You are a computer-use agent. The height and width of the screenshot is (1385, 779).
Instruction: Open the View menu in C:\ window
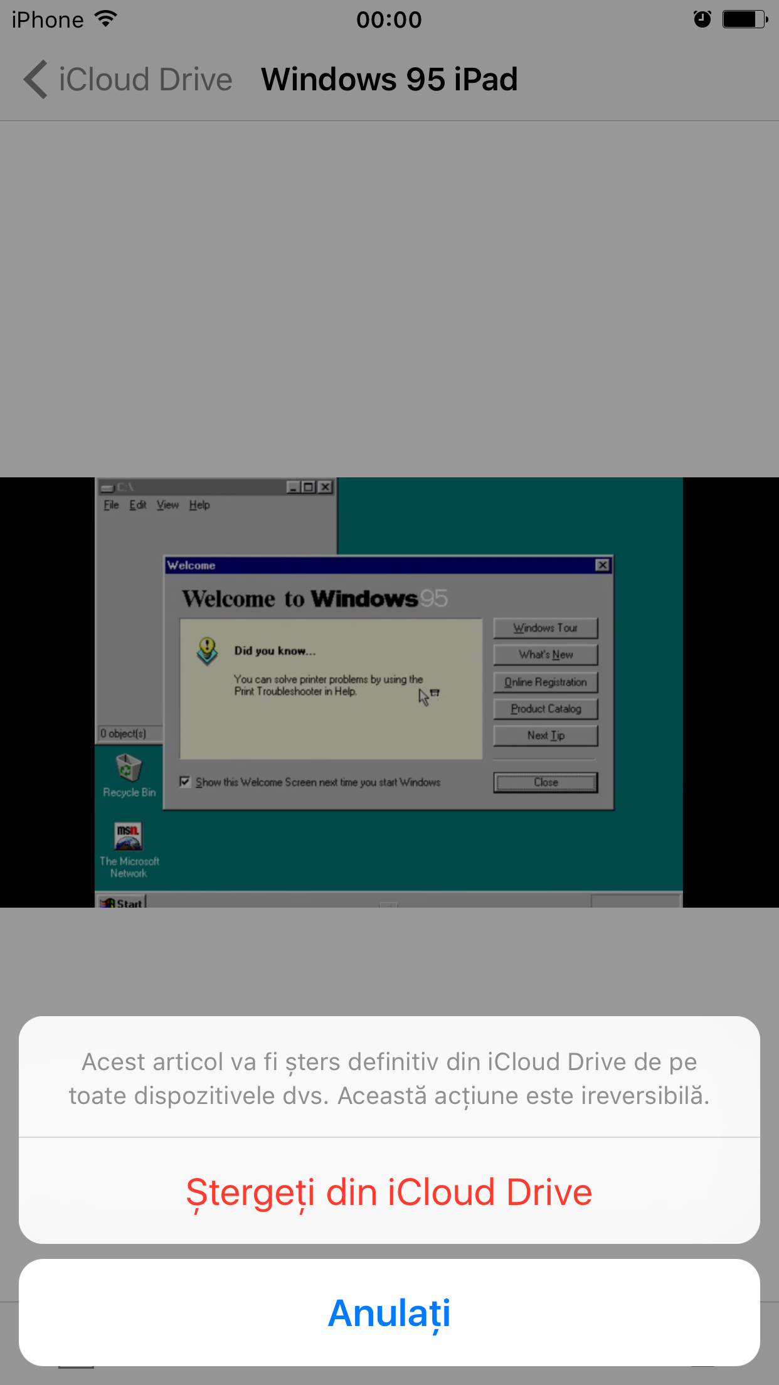[x=167, y=505]
